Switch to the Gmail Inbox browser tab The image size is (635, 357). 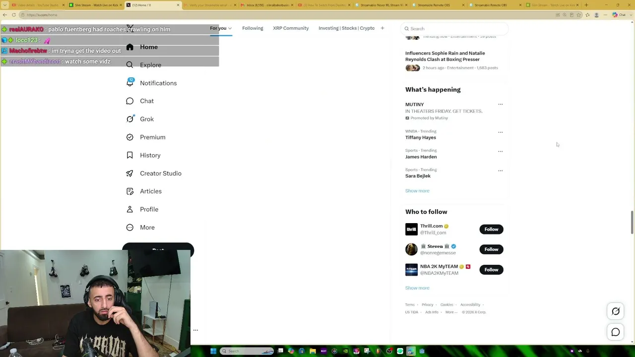268,5
